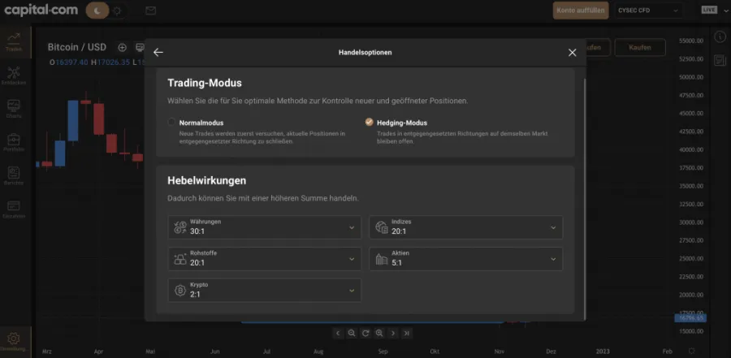Viewport: 731px width, 358px height.
Task: Click the Trading-Modus heading
Action: point(205,84)
